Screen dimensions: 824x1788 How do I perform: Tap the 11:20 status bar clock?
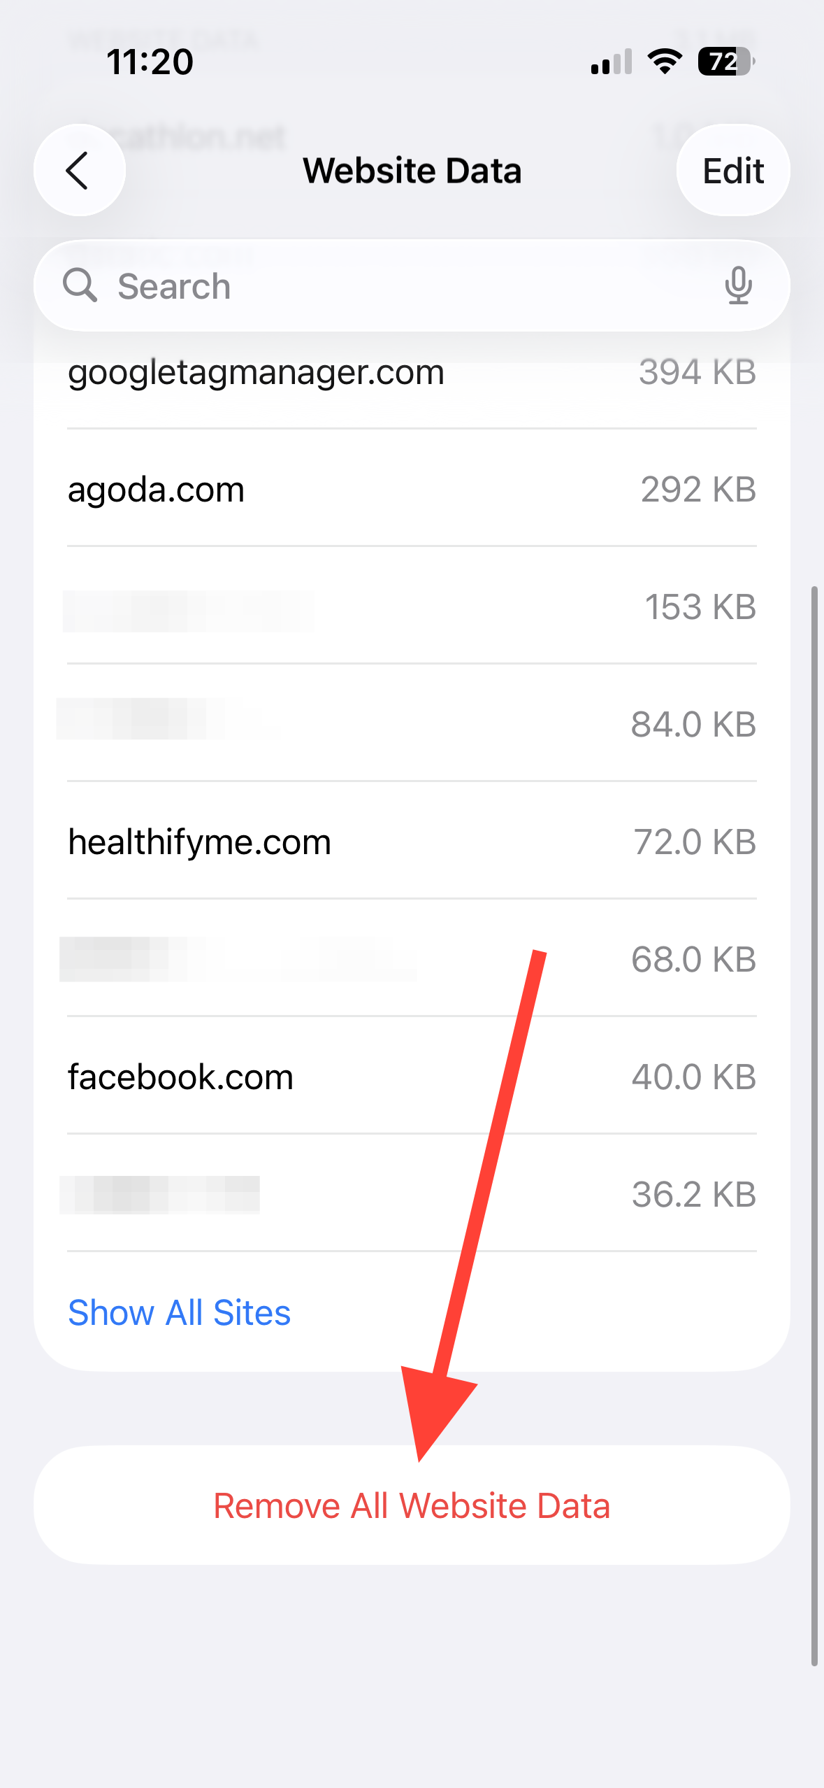150,62
